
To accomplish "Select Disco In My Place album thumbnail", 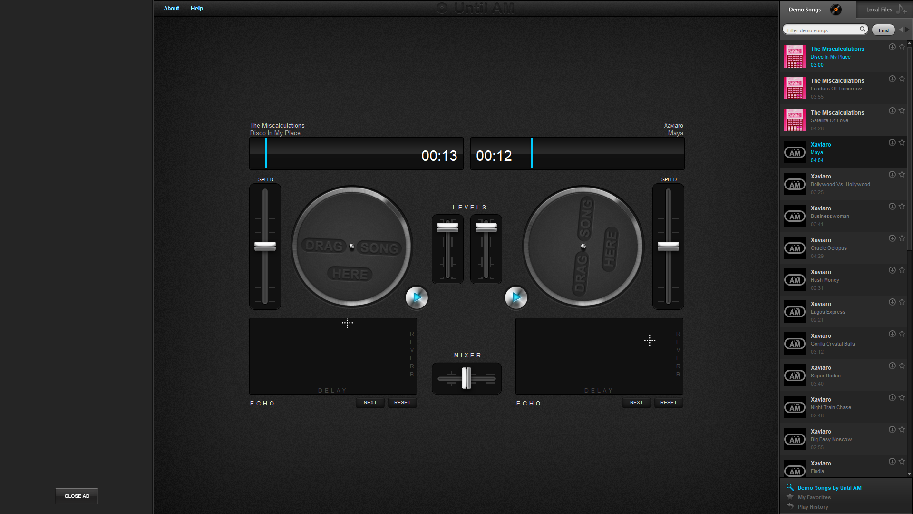I will coord(795,57).
